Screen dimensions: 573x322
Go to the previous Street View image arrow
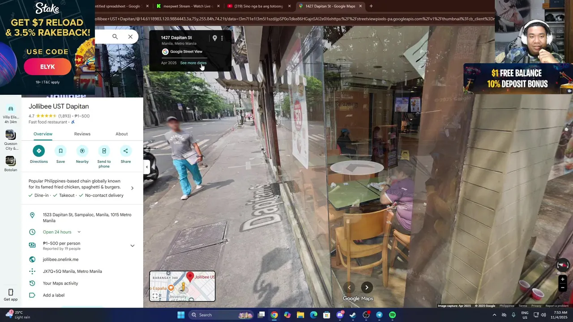[349, 288]
